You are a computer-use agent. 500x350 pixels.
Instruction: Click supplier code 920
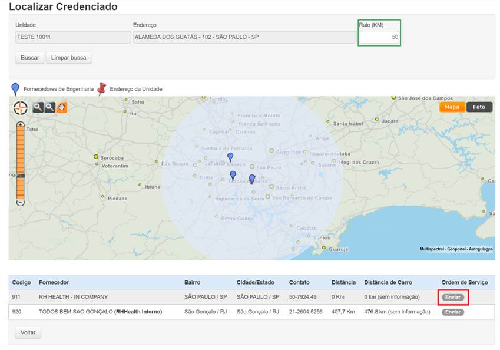[x=16, y=312]
